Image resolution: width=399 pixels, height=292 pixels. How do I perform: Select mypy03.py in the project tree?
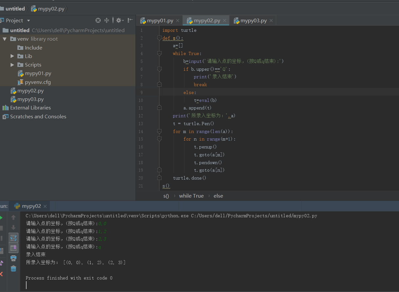[68, 99]
